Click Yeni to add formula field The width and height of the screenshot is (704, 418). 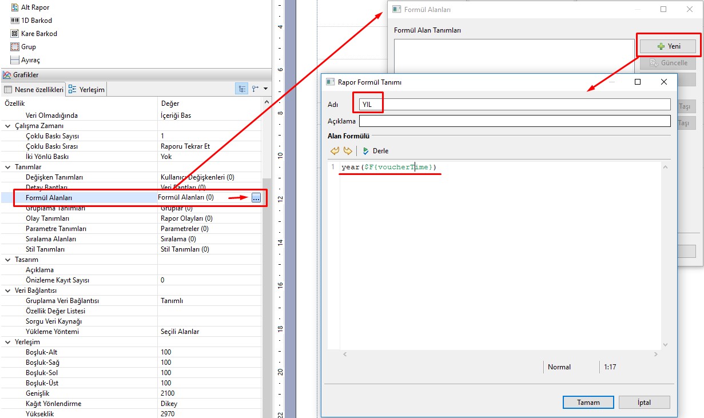click(667, 46)
